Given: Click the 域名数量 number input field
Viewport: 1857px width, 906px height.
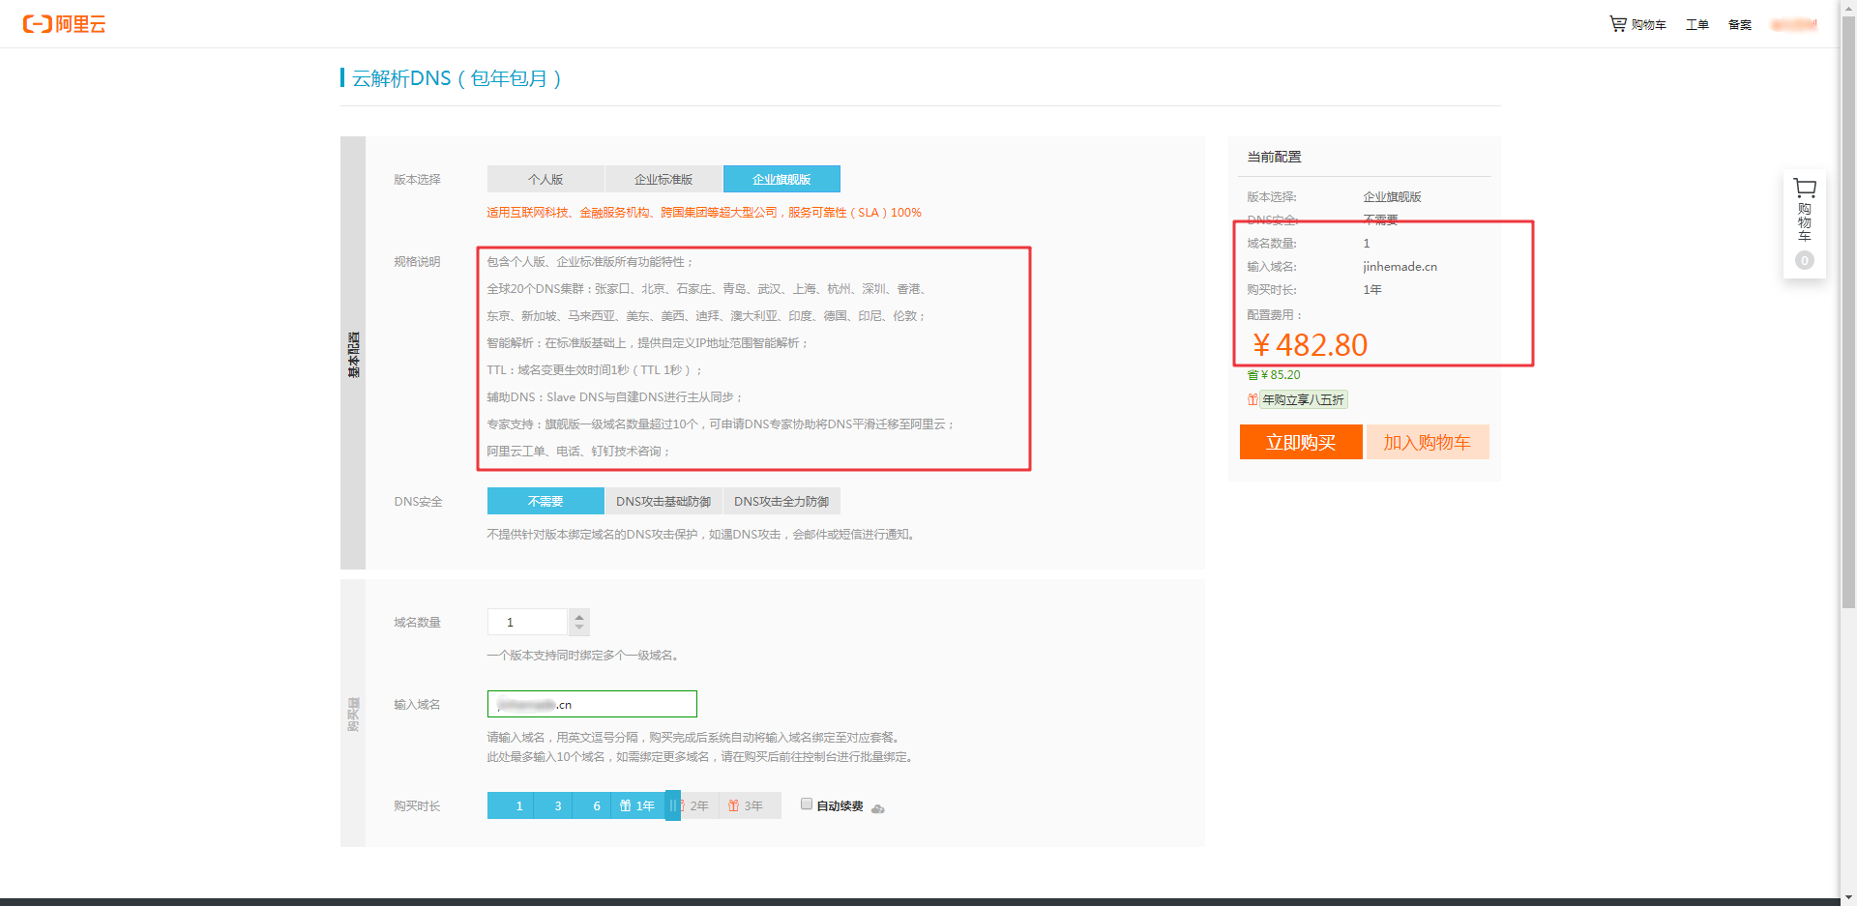Looking at the screenshot, I should [528, 622].
